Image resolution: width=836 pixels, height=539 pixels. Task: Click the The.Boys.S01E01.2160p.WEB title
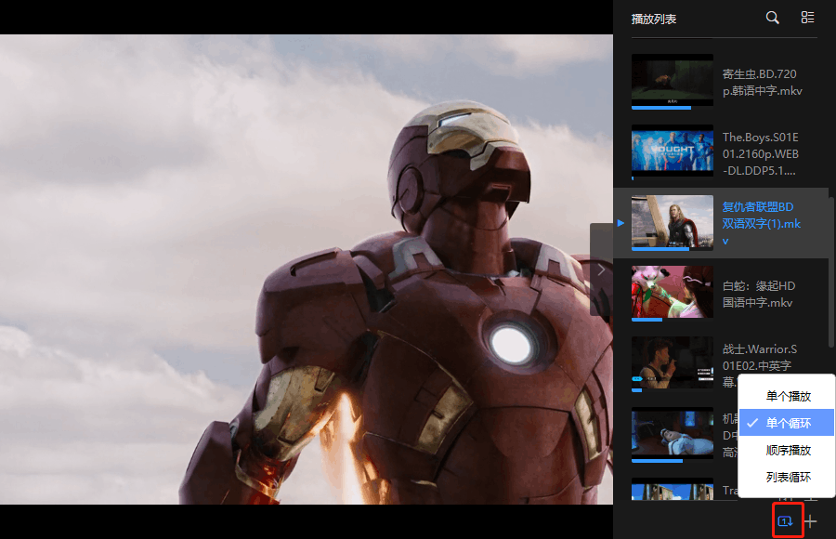[760, 153]
